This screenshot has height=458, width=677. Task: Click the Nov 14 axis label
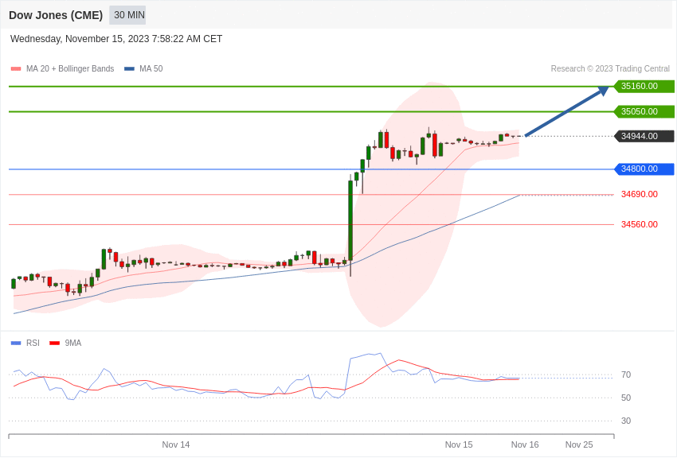[176, 444]
